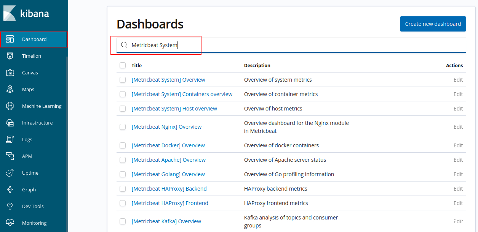Image resolution: width=478 pixels, height=232 pixels.
Task: Edit the Host overview dashboard
Action: pyautogui.click(x=458, y=109)
